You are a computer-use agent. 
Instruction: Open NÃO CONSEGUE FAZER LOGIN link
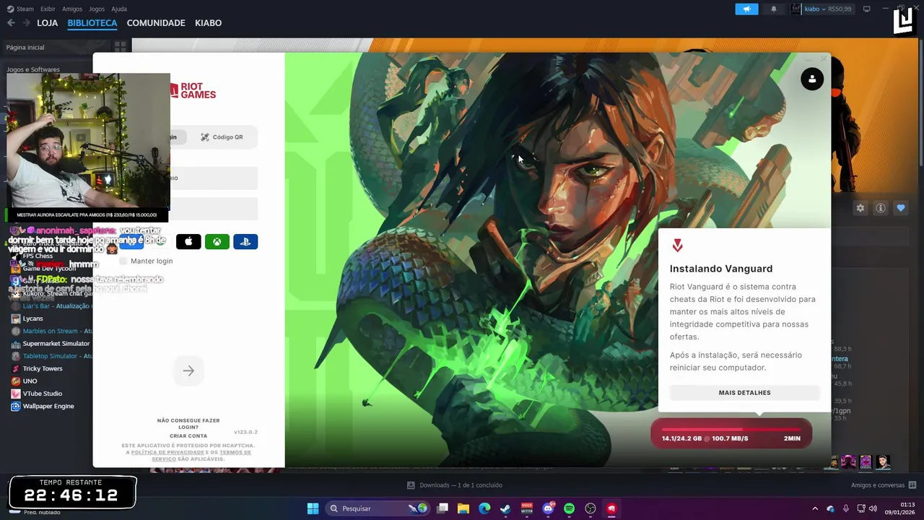188,424
